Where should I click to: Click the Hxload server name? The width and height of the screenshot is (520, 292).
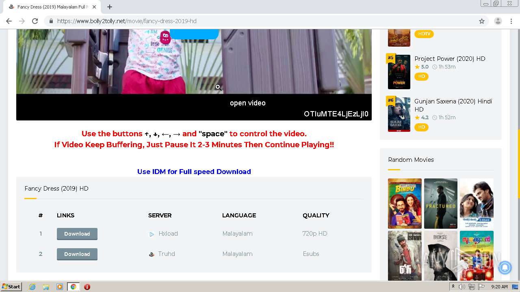168,234
